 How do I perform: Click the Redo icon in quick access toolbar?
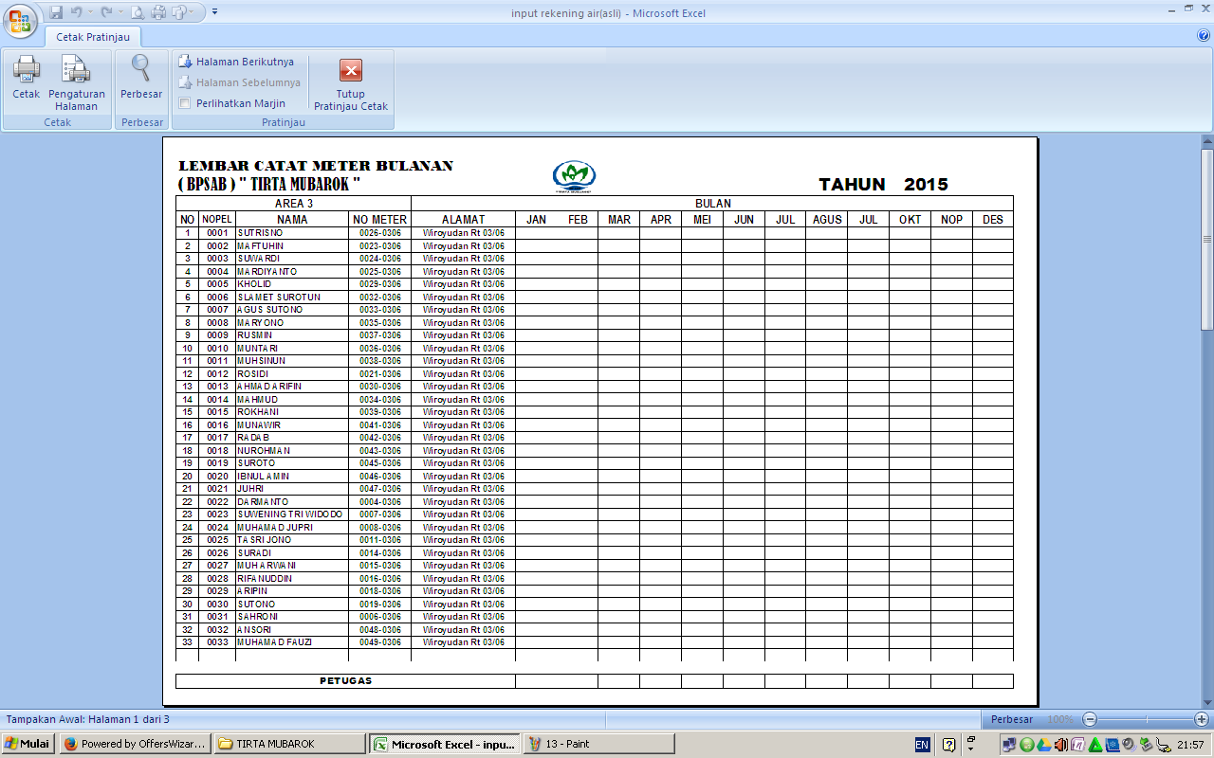pos(106,13)
